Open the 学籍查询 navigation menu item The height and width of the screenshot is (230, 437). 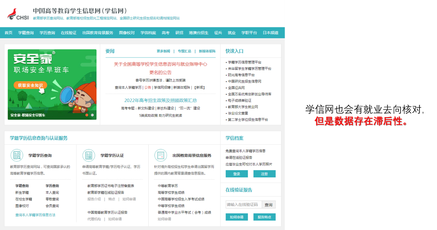(26, 33)
